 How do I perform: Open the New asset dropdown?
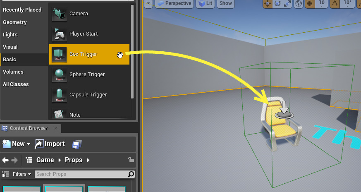tap(17, 144)
